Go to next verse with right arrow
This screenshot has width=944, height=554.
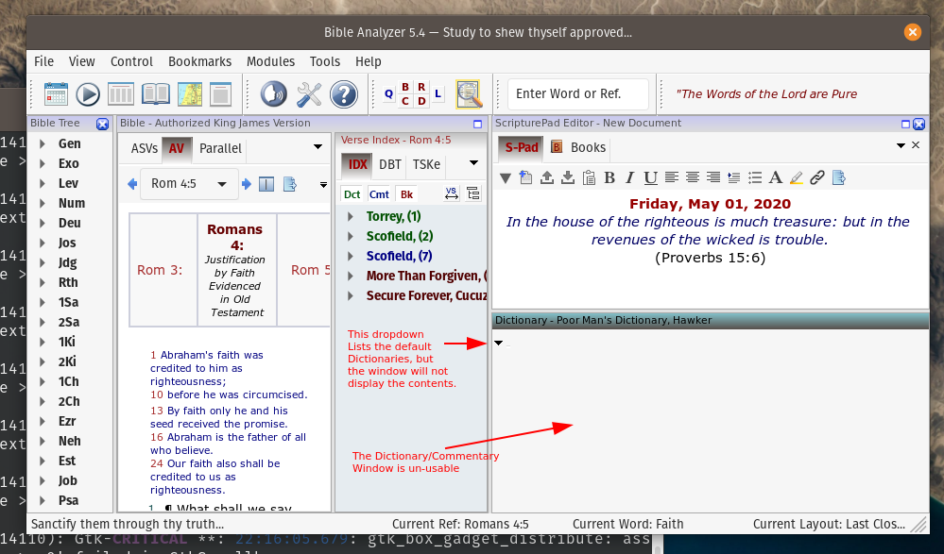pyautogui.click(x=247, y=184)
